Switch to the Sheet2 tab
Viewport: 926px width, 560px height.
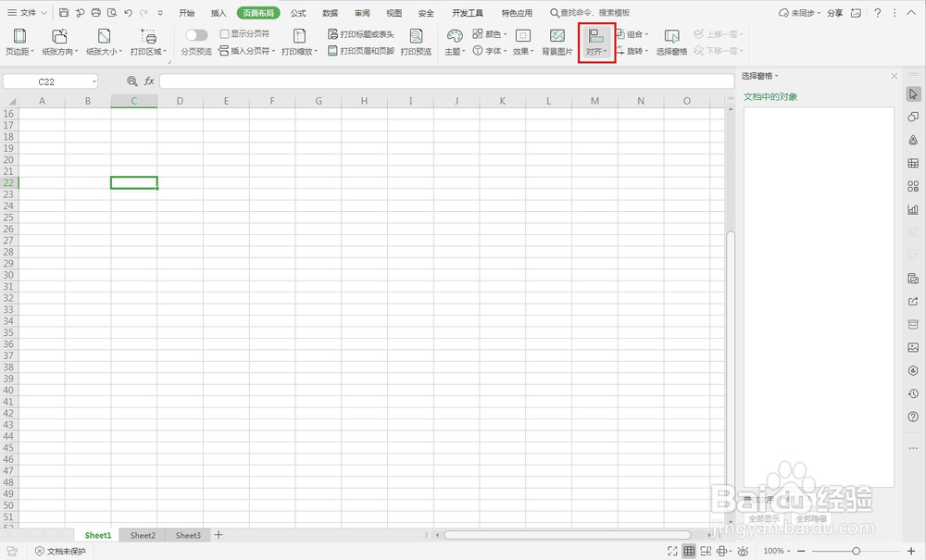143,535
